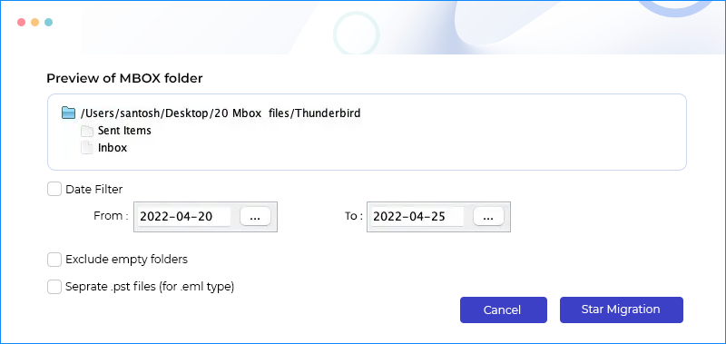The height and width of the screenshot is (344, 726).
Task: Enable the Date Filter checkbox
Action: point(54,189)
